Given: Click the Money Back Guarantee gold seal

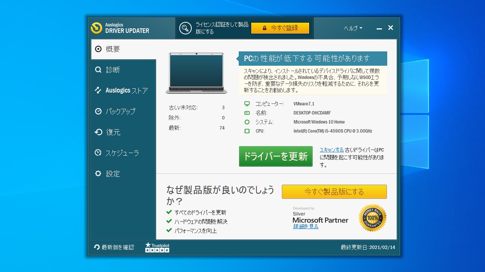Looking at the screenshot, I should pos(372,218).
